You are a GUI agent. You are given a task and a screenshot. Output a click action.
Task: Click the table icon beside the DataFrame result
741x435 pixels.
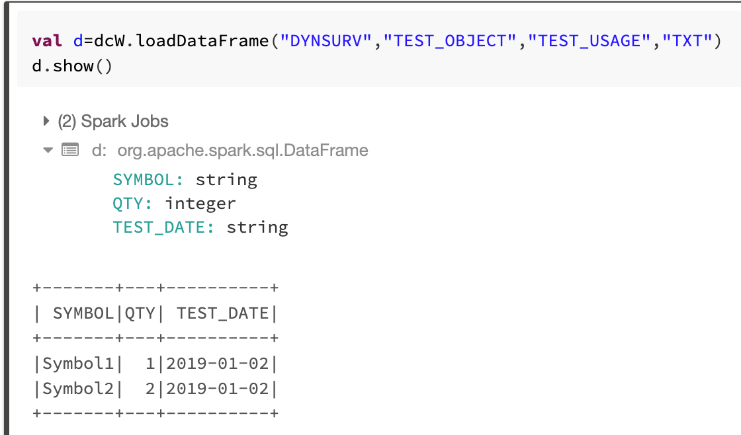(x=69, y=151)
